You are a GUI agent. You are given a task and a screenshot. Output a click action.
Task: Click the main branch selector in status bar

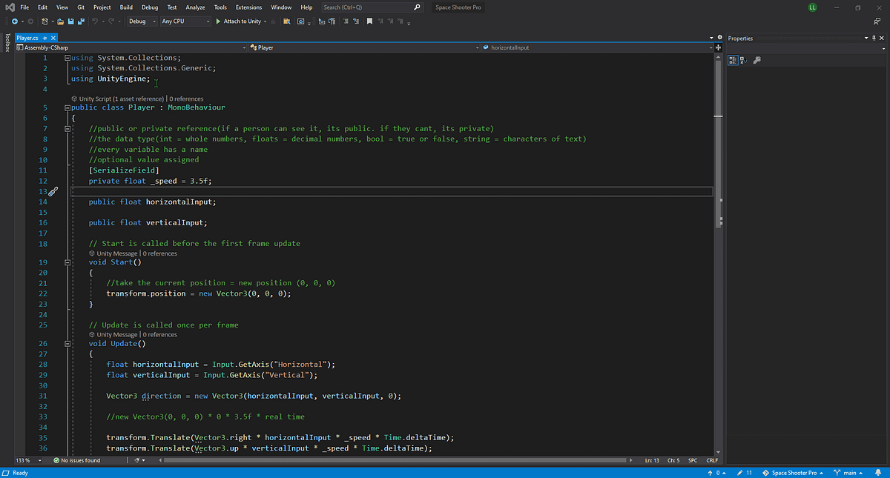pos(848,472)
